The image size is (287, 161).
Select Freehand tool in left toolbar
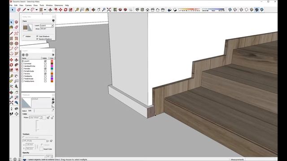[17, 33]
